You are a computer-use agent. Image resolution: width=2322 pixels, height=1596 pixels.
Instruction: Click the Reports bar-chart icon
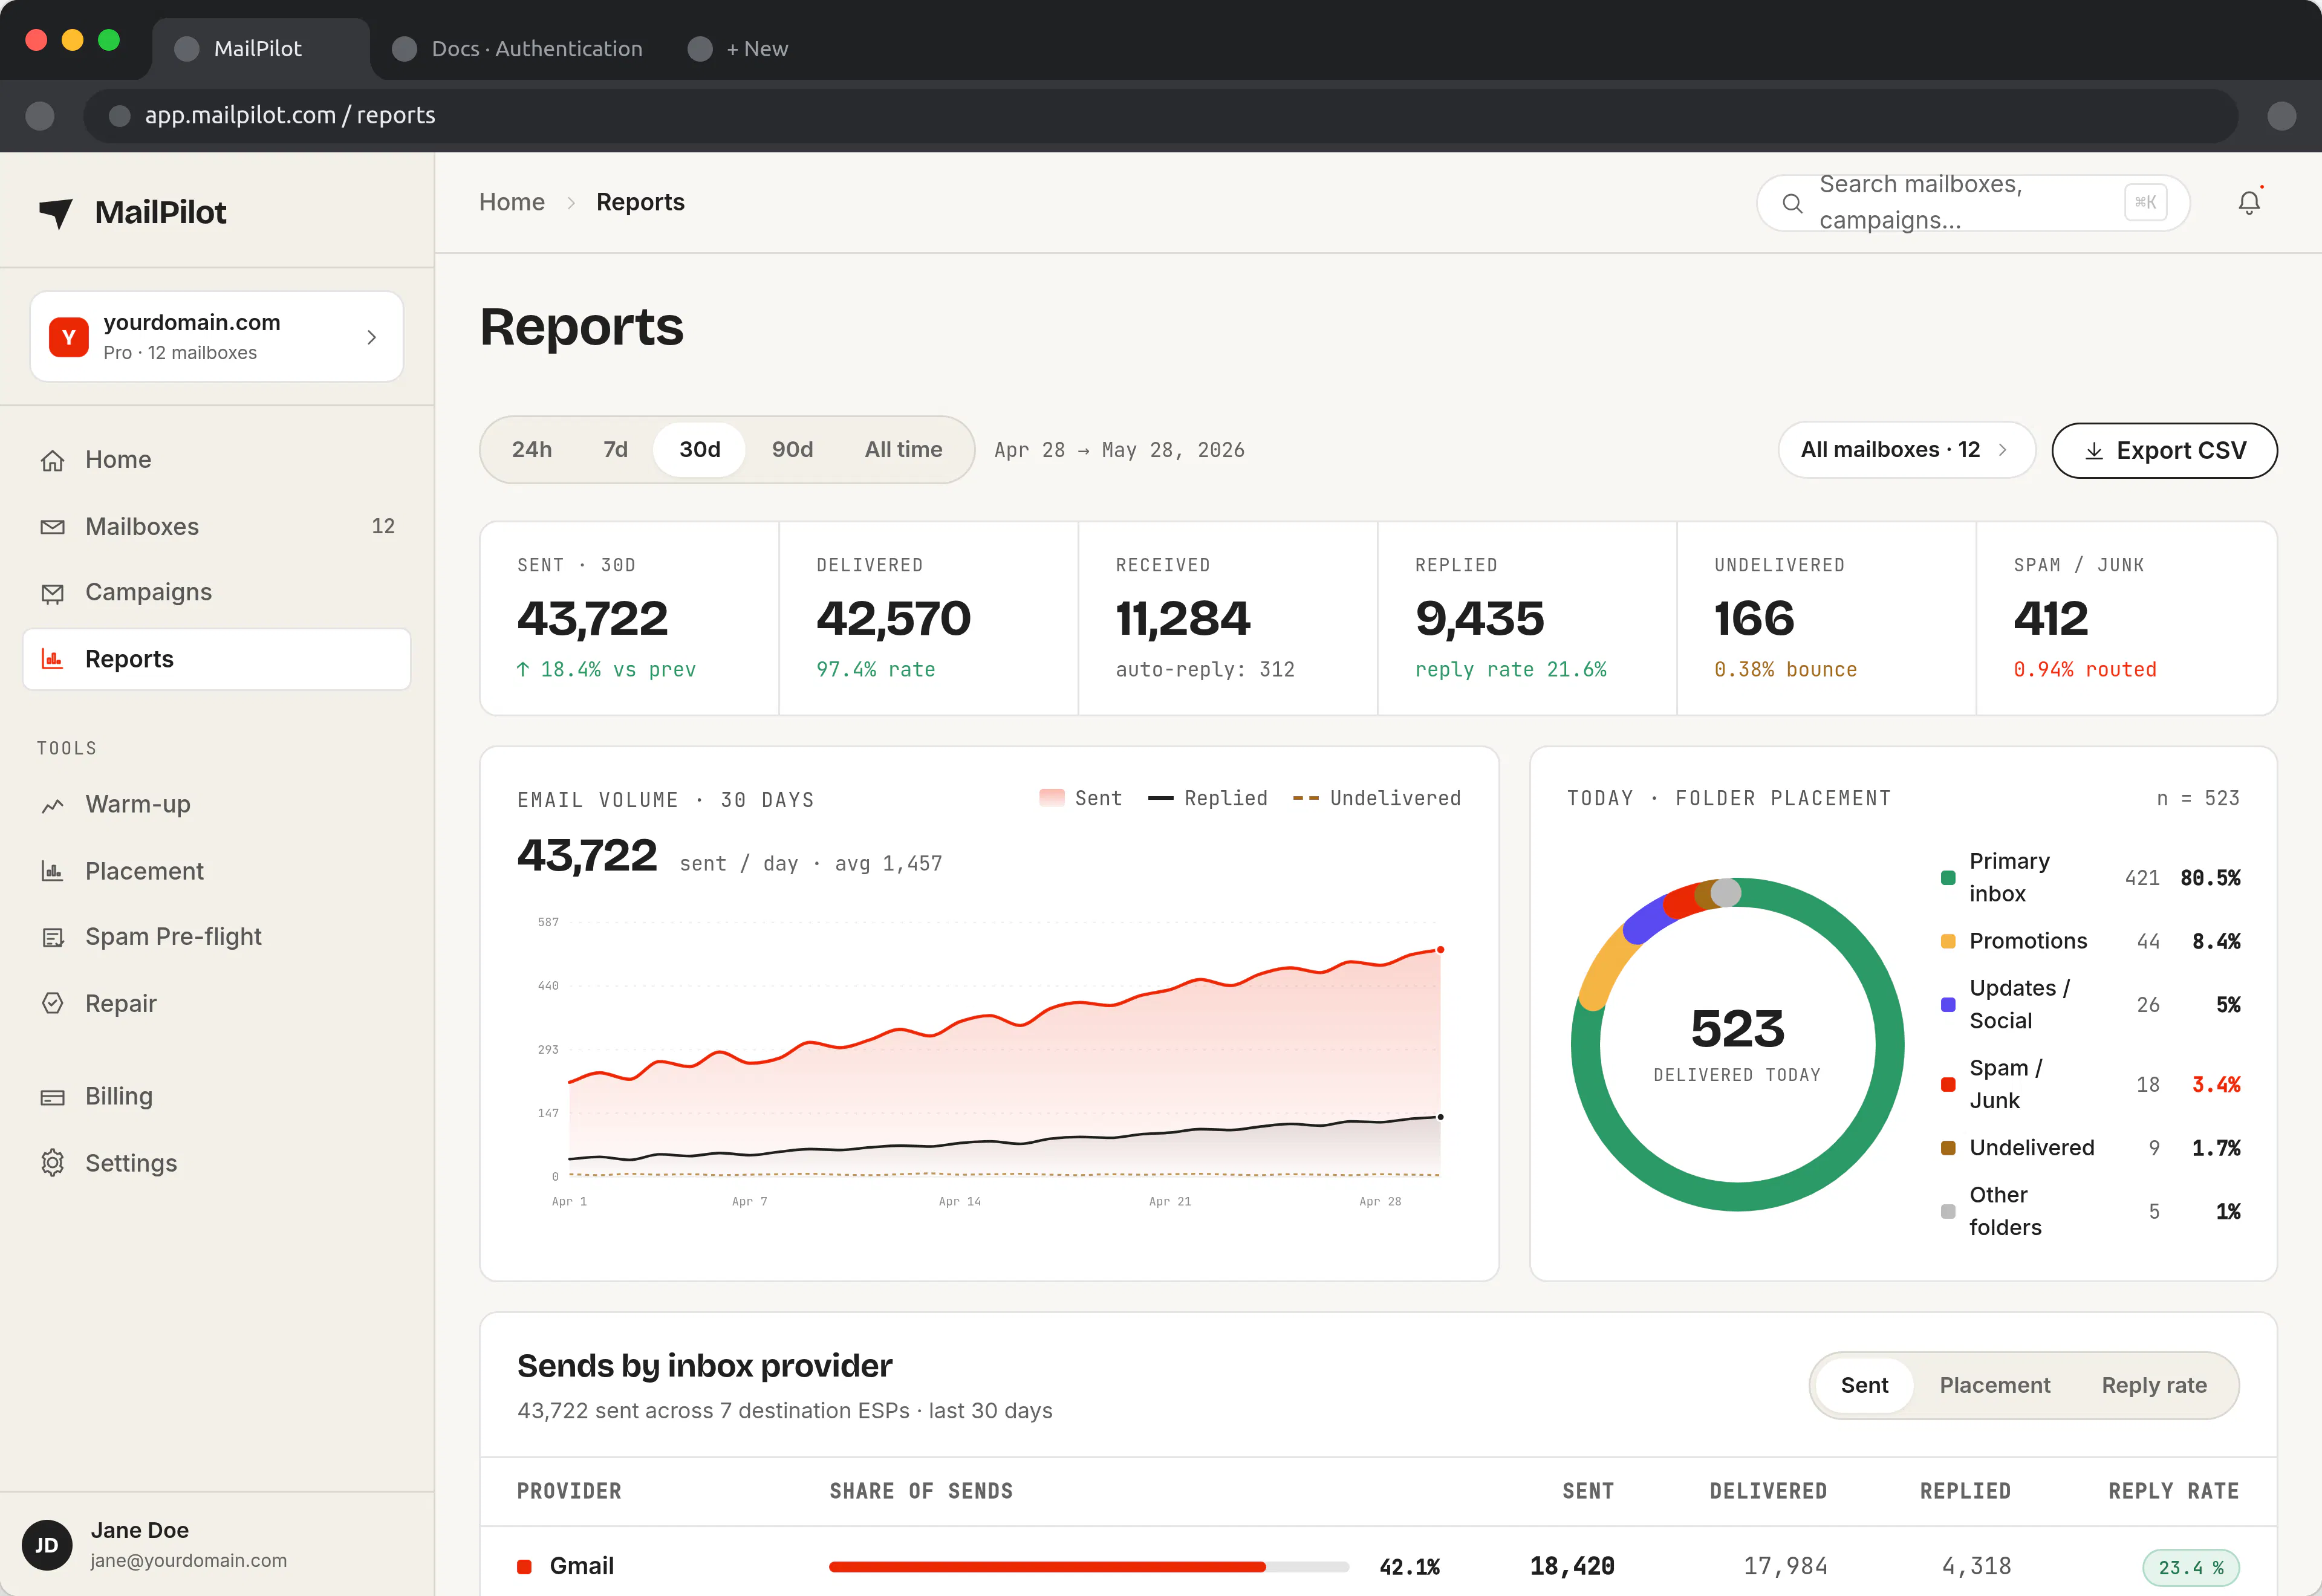click(53, 659)
